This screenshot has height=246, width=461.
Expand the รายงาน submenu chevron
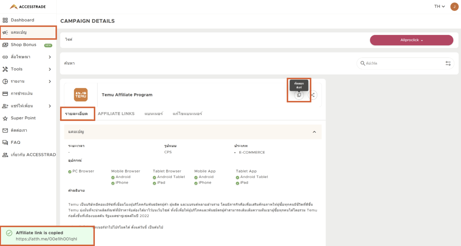50,81
